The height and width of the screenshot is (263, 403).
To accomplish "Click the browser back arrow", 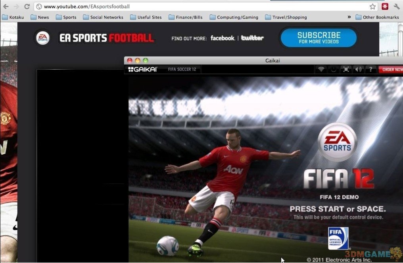I will pyautogui.click(x=6, y=6).
